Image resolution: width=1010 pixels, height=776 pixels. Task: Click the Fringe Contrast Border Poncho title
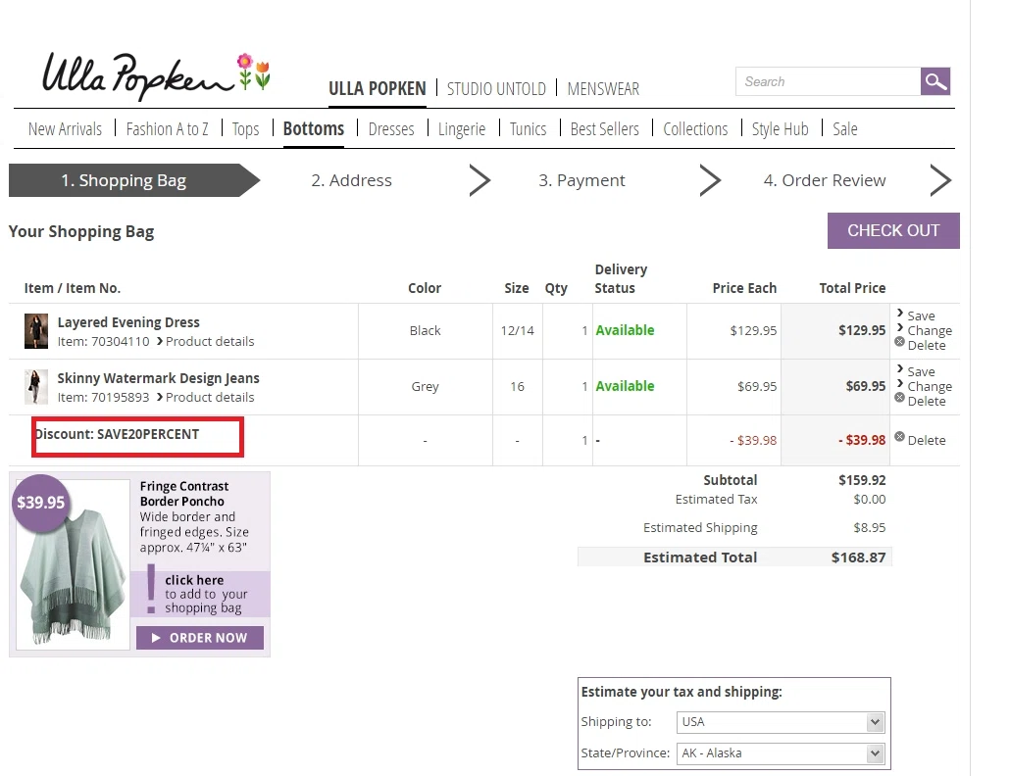pos(184,494)
